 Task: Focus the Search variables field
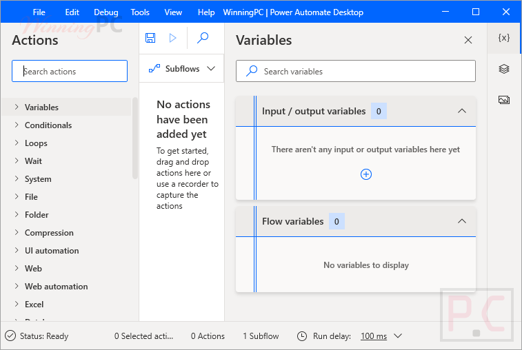click(x=356, y=71)
